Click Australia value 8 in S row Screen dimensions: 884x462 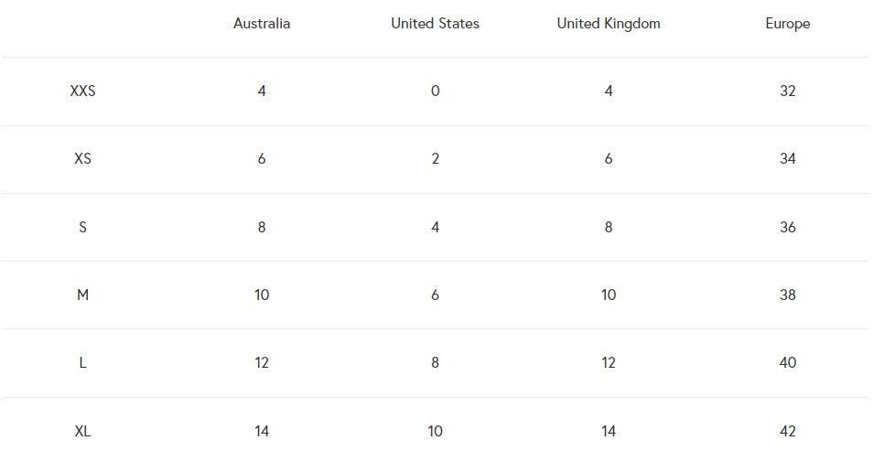262,227
